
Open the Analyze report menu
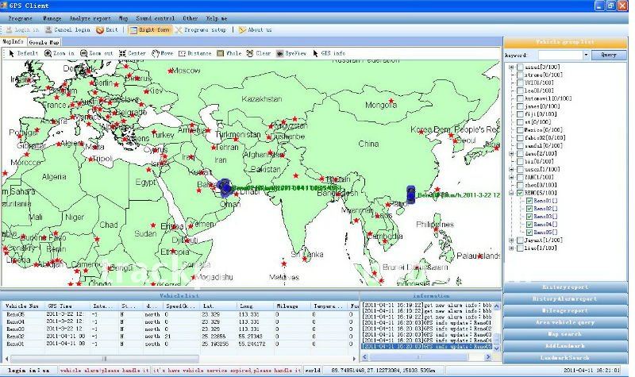click(90, 17)
